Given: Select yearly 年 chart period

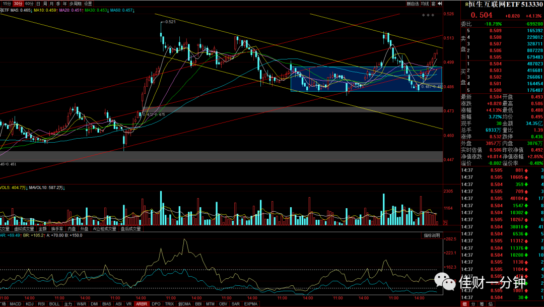Looking at the screenshot, I should [x=64, y=4].
